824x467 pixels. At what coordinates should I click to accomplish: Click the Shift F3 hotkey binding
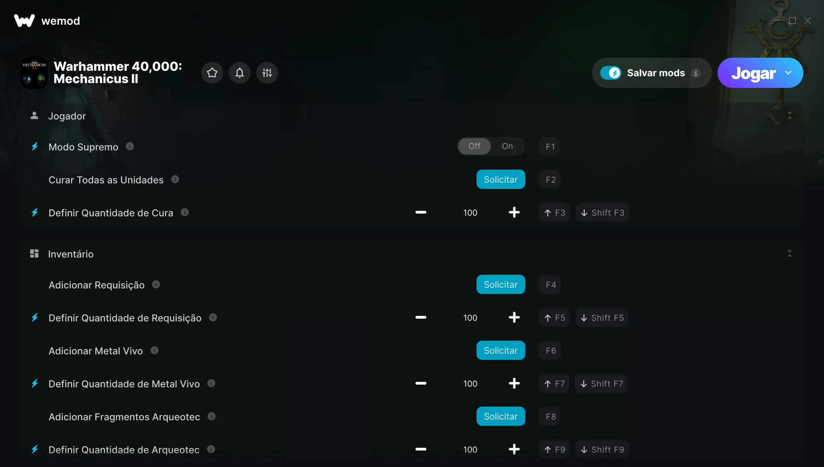coord(602,212)
